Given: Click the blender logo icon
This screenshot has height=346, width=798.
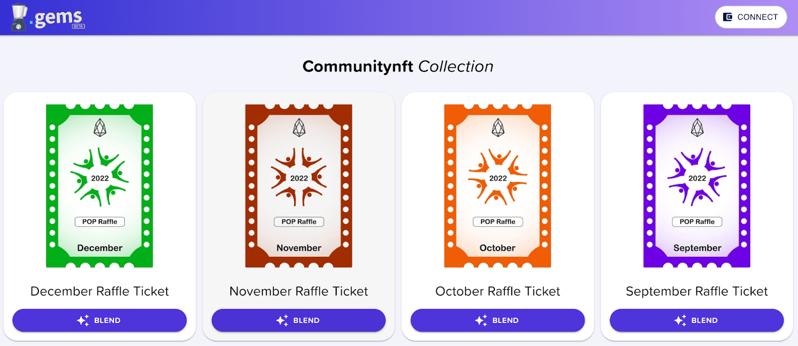Looking at the screenshot, I should 19,17.
